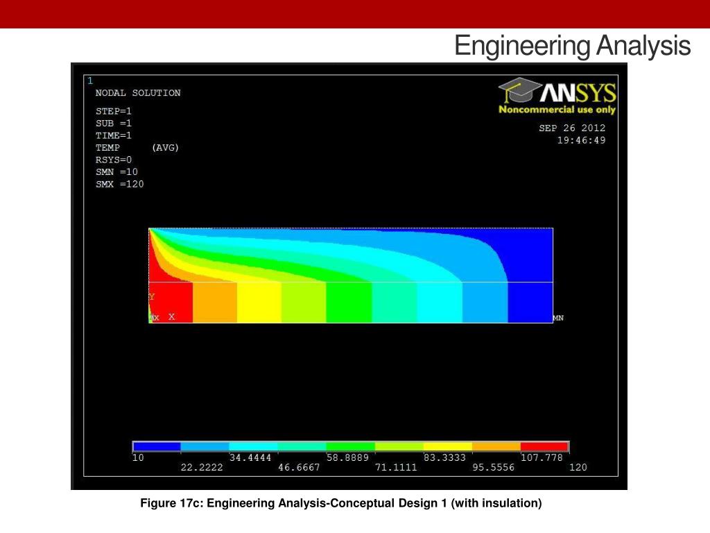Click the '71.1111' legend value

click(x=396, y=467)
